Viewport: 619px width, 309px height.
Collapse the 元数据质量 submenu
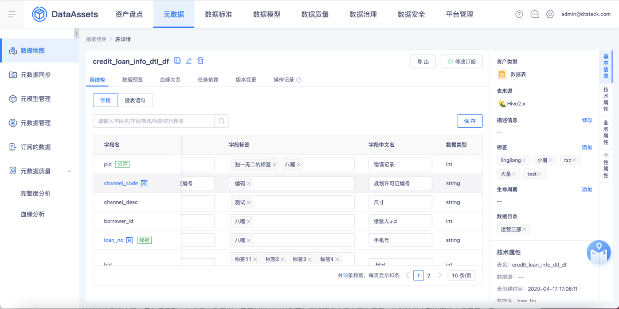pos(69,171)
